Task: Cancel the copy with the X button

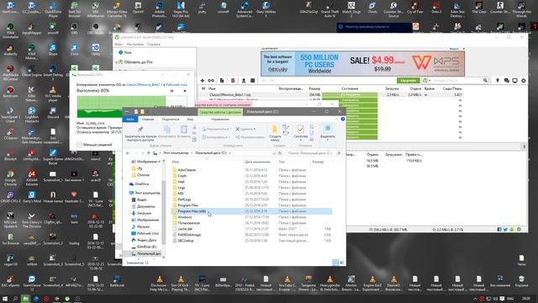Action: pyautogui.click(x=185, y=91)
